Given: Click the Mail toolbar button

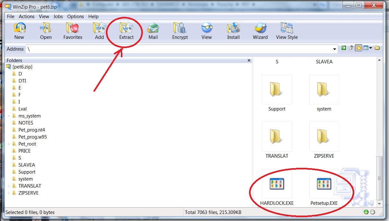Looking at the screenshot, I should 153,31.
